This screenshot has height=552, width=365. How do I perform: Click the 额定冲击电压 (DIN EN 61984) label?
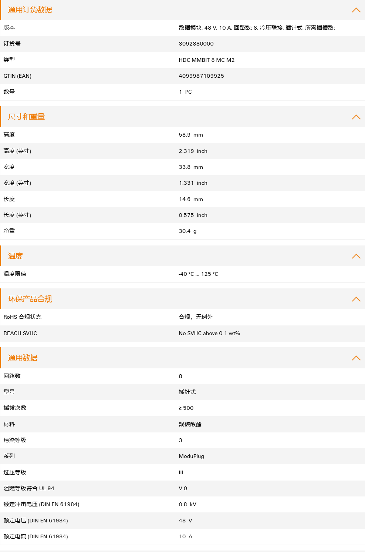tap(41, 504)
